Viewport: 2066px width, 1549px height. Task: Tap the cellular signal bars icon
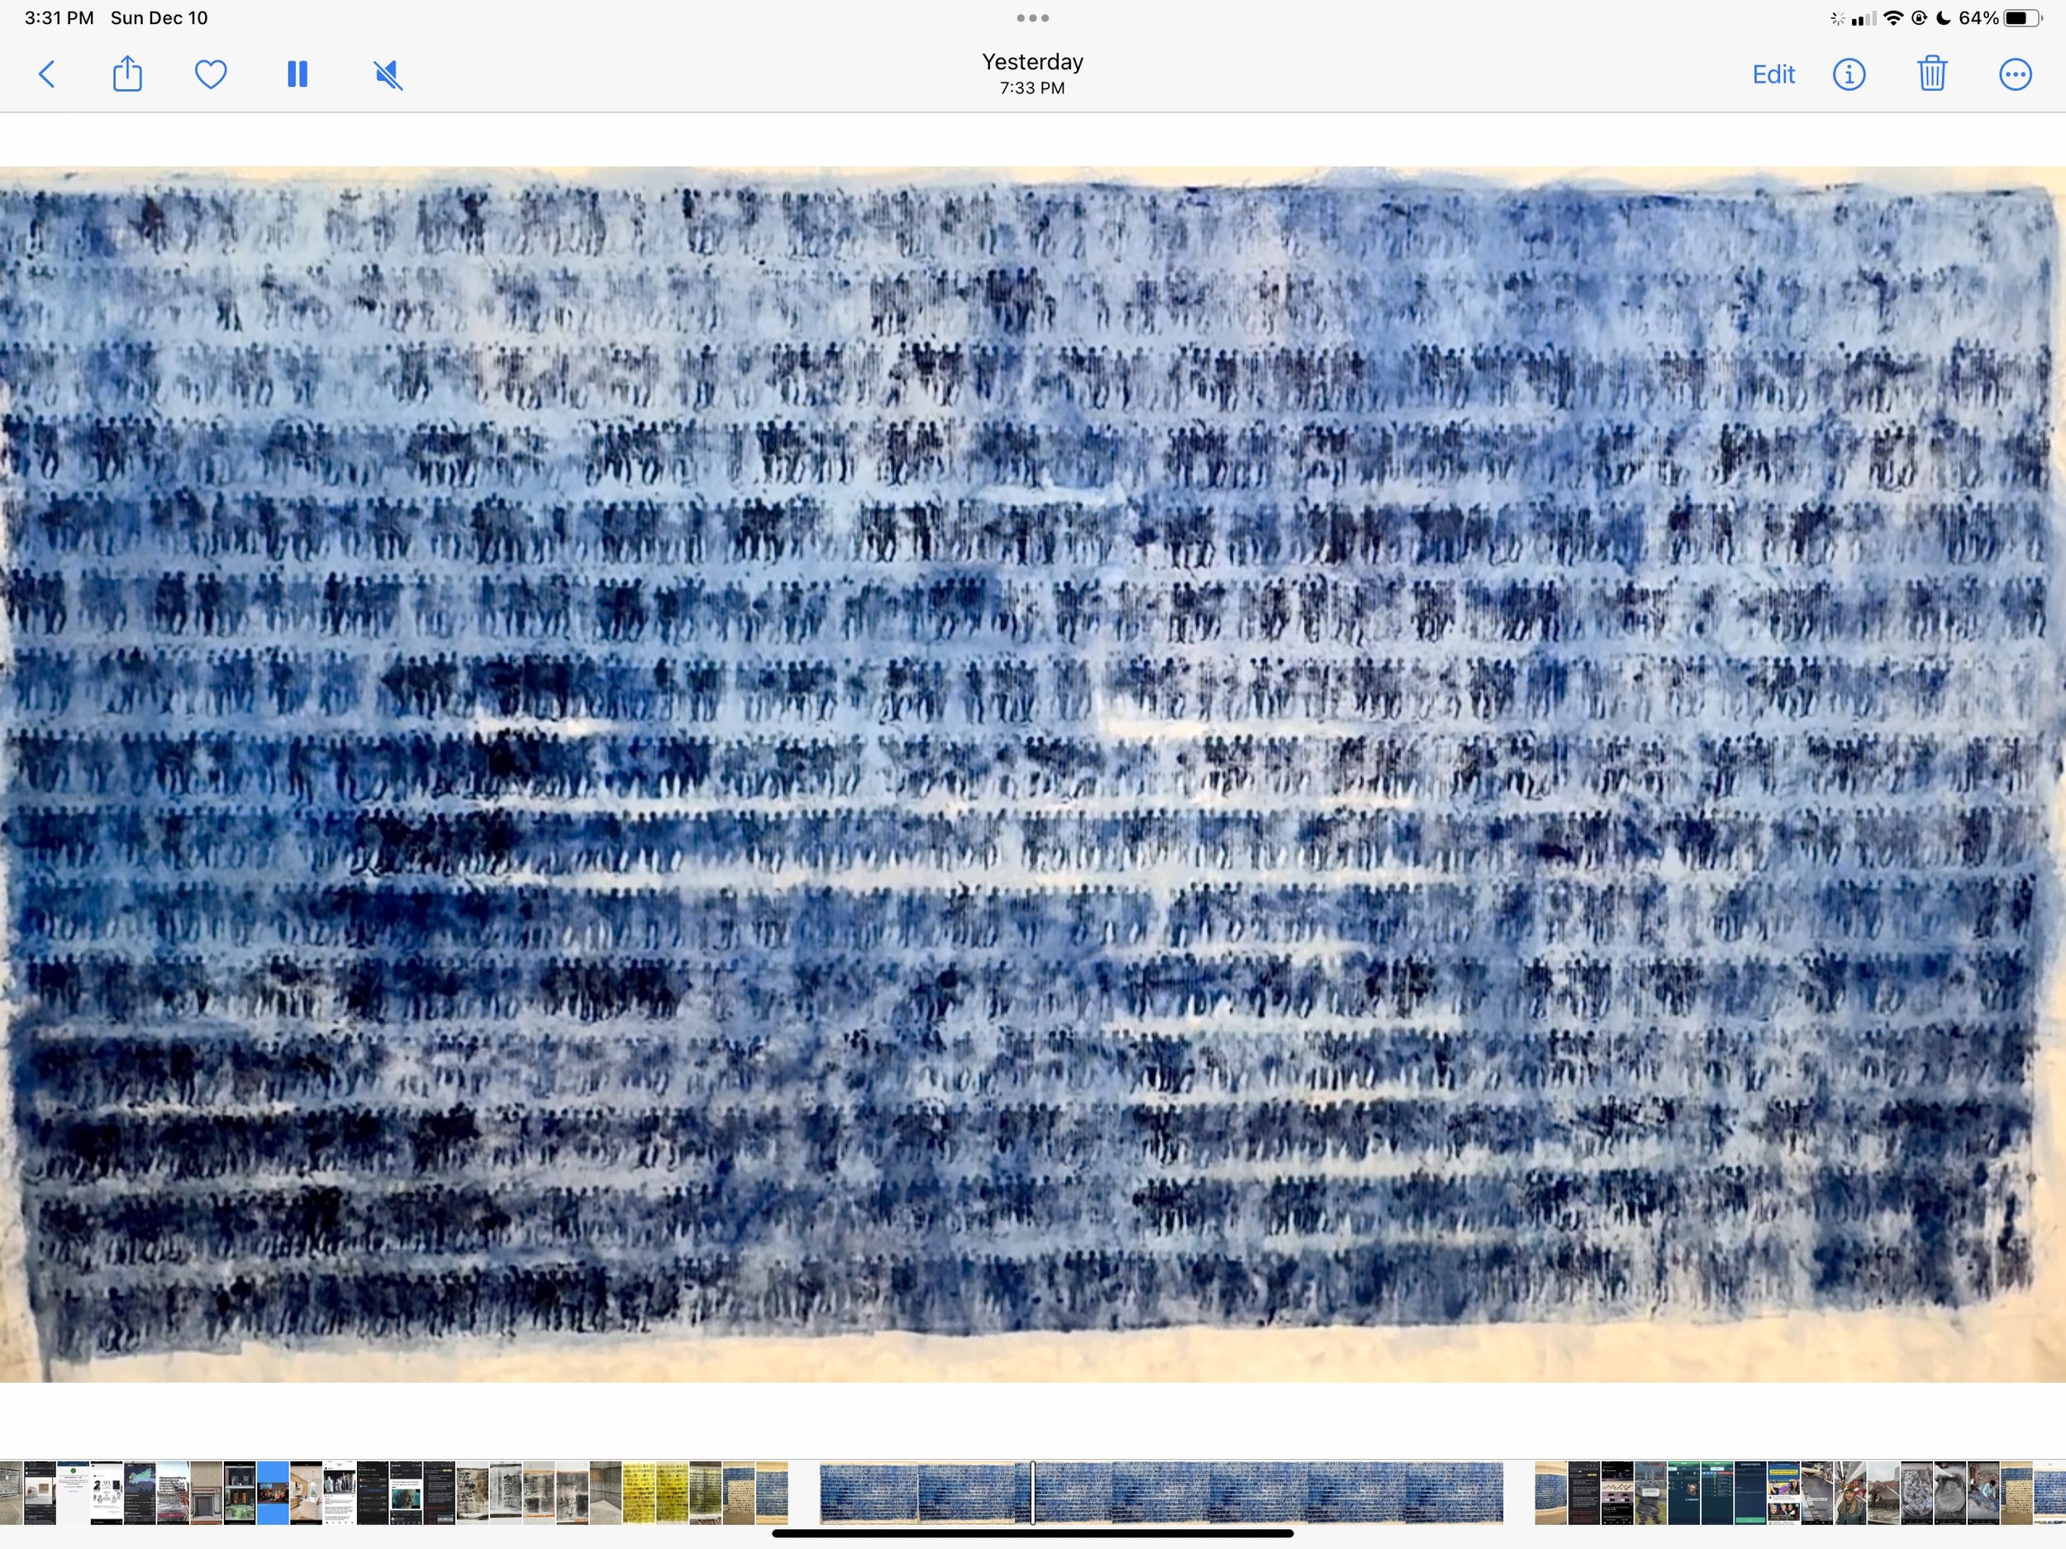pos(1864,19)
